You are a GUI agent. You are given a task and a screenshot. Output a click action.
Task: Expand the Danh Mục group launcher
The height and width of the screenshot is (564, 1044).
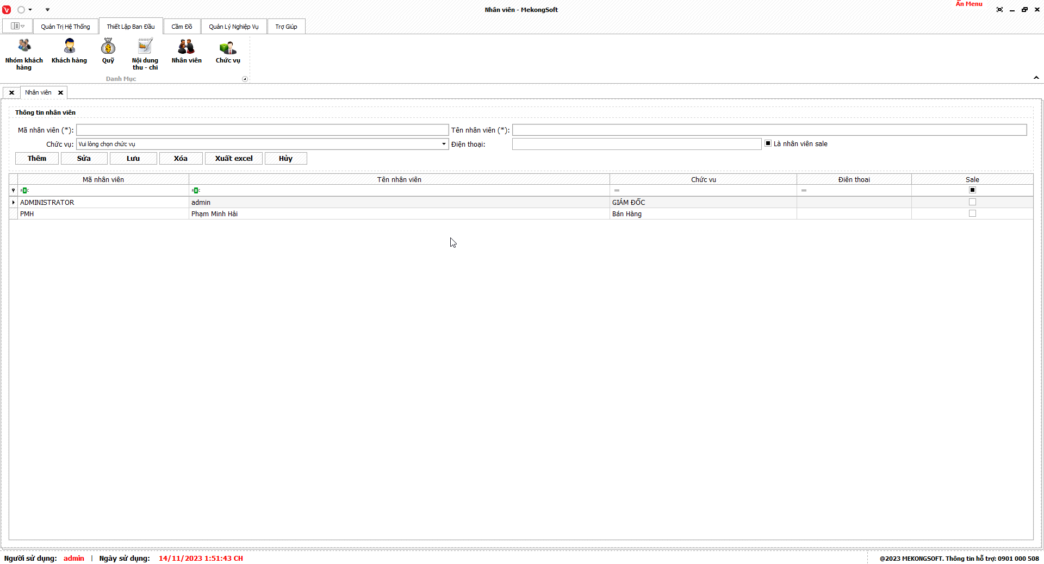(245, 79)
